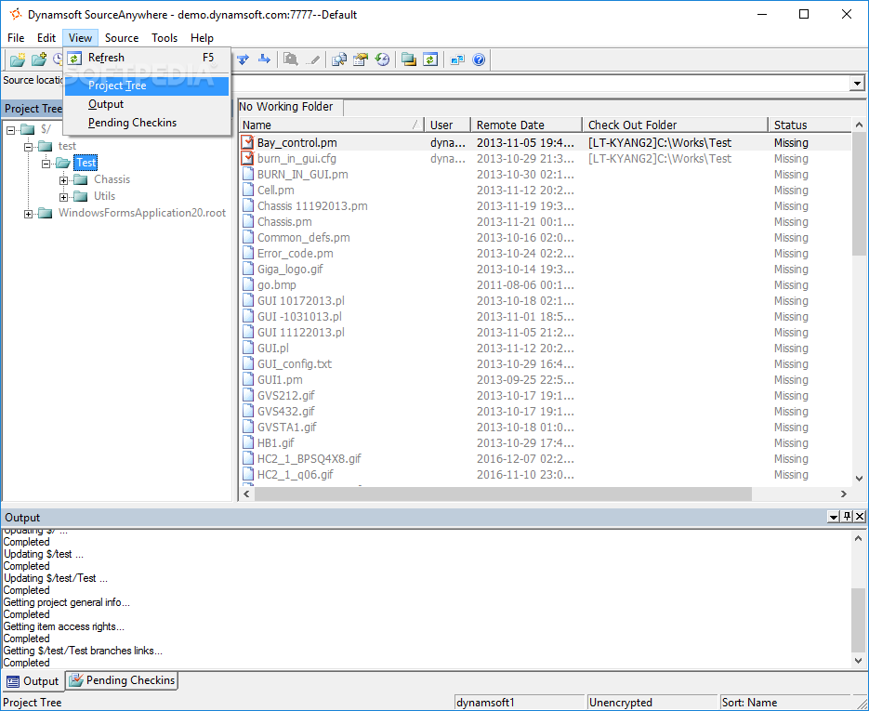Click the properties checklist toolbar icon

361,59
